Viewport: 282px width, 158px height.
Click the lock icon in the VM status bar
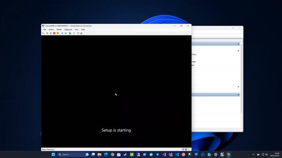click(188, 149)
